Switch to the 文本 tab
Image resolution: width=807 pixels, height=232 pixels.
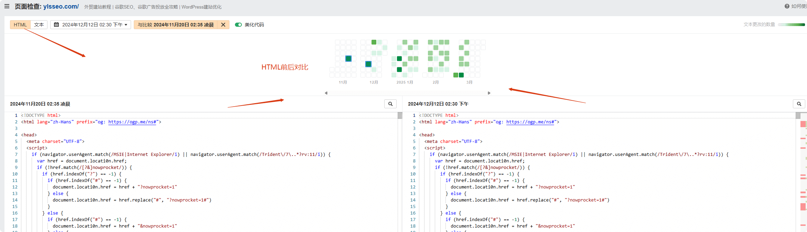click(x=39, y=25)
